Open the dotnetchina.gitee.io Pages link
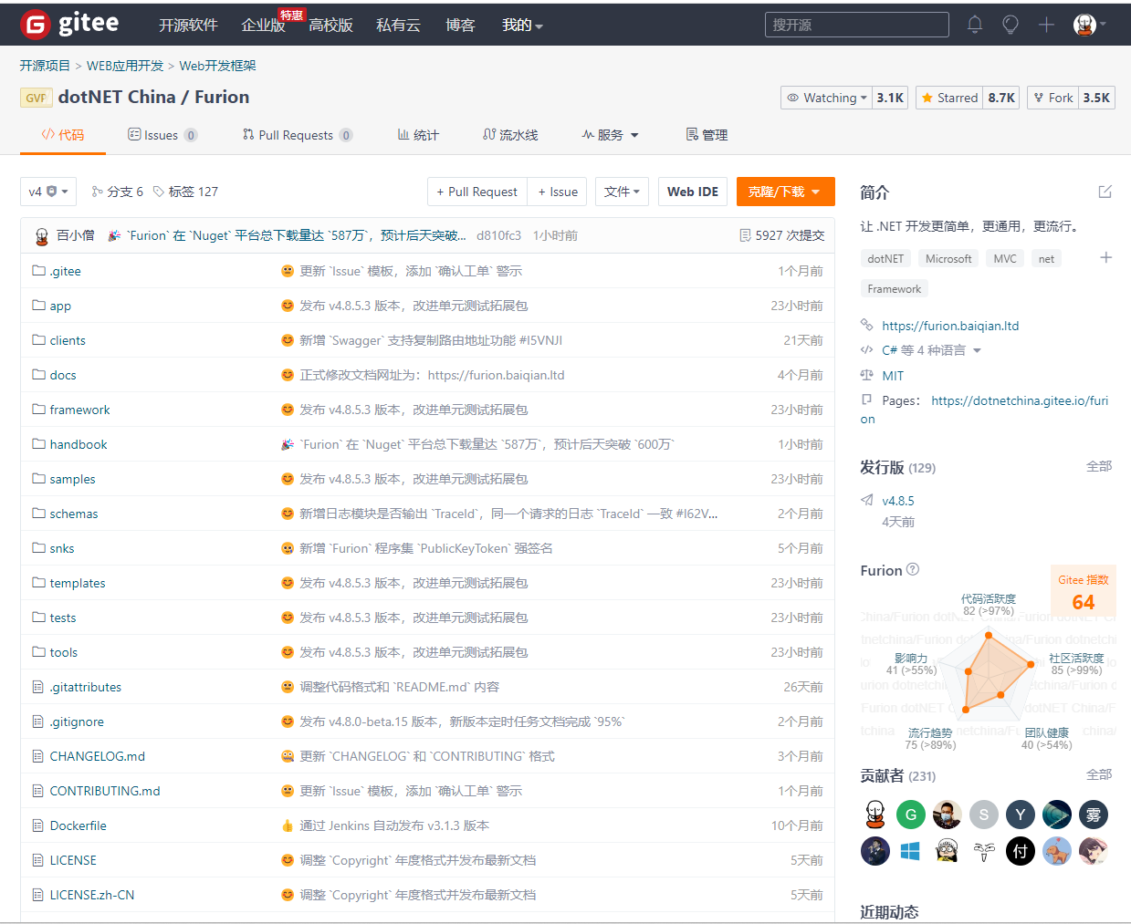This screenshot has width=1131, height=924. pyautogui.click(x=1019, y=400)
